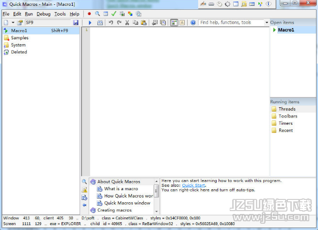Toggle the pressed colored-grid toolbar button
Image resolution: width=318 pixels, height=230 pixels.
point(174,22)
